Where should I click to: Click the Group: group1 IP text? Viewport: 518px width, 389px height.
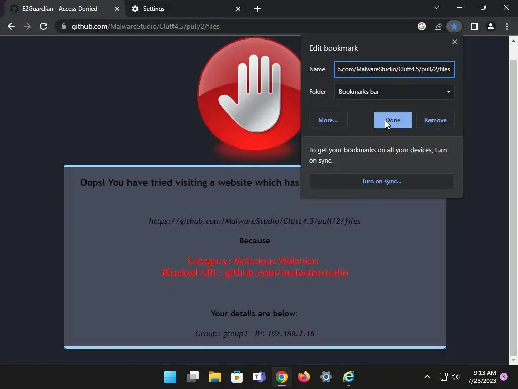point(254,333)
